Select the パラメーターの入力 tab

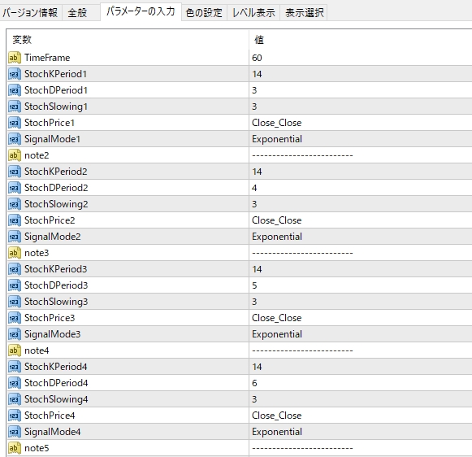coord(141,11)
